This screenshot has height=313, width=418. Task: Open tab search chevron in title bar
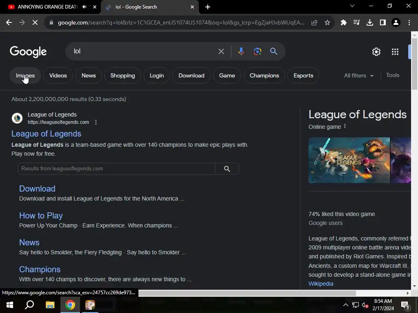tap(352, 6)
